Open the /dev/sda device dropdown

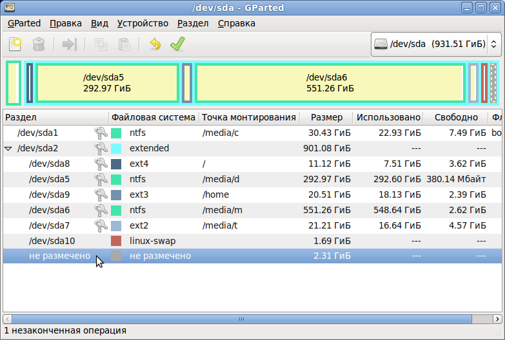(x=437, y=44)
